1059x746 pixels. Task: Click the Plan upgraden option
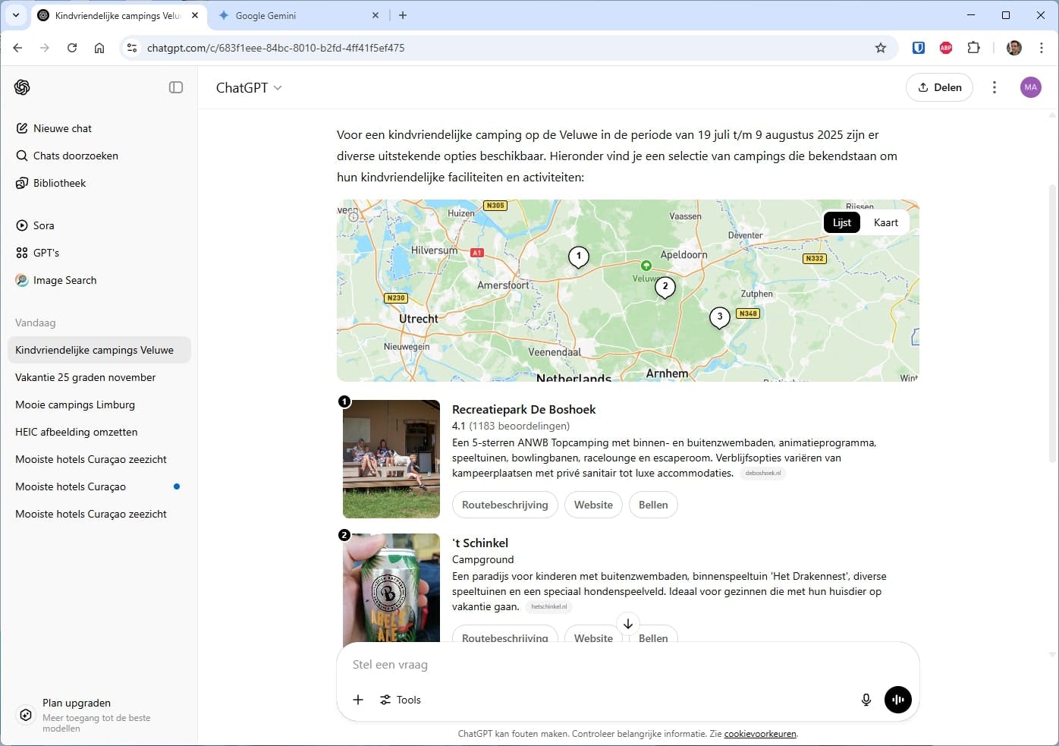tap(99, 715)
